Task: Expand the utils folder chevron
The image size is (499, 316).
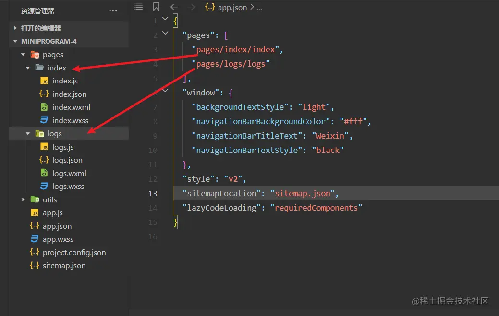Action: point(23,199)
